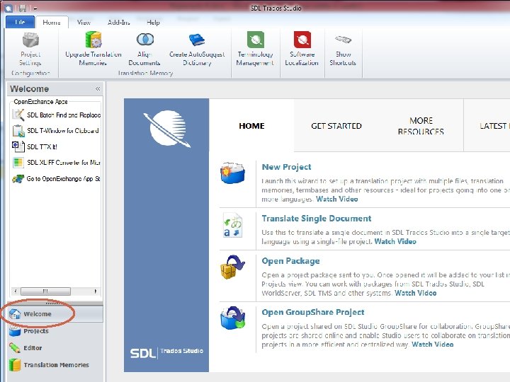
Task: Click the Open GroupShare Project icon
Action: [x=232, y=318]
